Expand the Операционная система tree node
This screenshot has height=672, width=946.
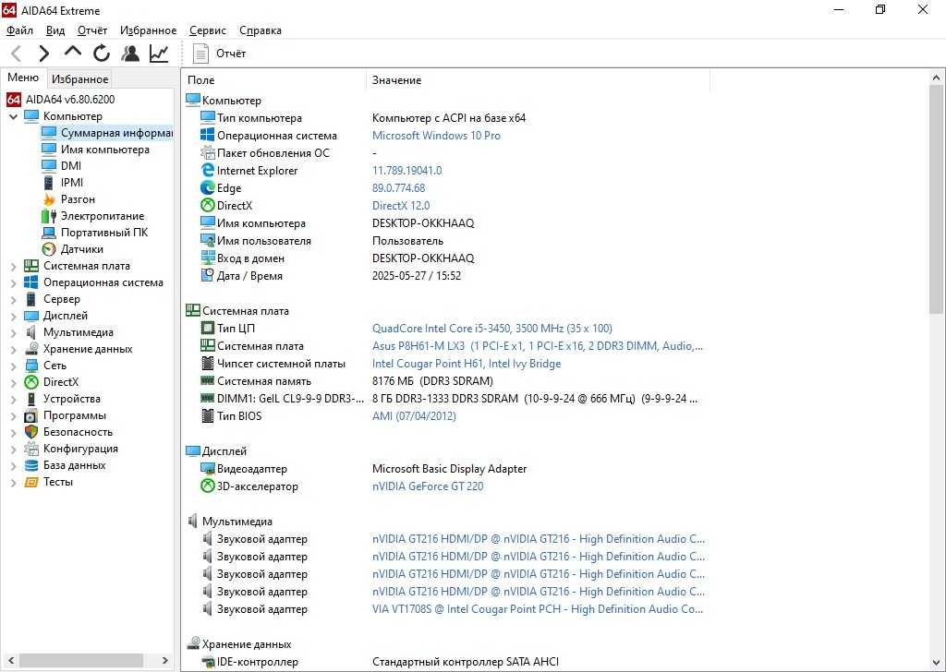pos(13,282)
